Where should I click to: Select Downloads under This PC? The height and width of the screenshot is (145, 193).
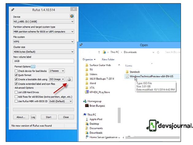click(x=94, y=133)
